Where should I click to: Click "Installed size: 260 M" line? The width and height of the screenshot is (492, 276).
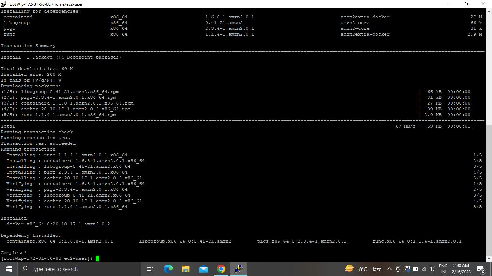pyautogui.click(x=31, y=74)
